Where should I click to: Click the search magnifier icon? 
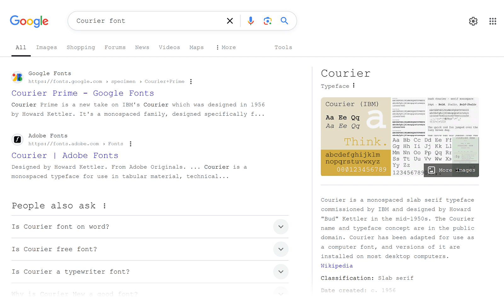click(x=284, y=20)
